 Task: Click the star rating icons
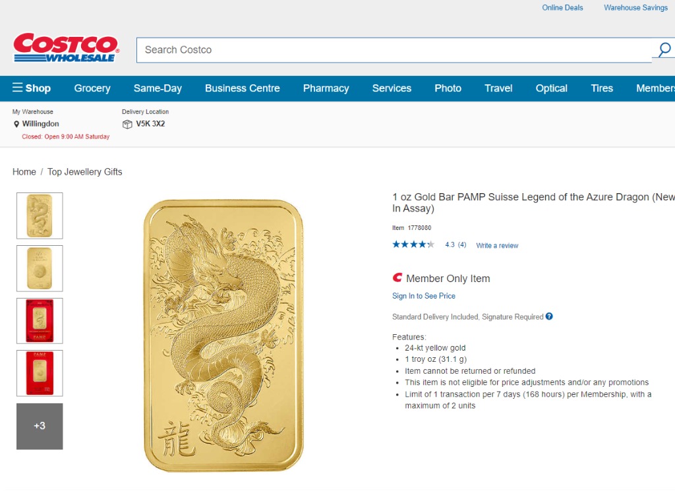(413, 245)
